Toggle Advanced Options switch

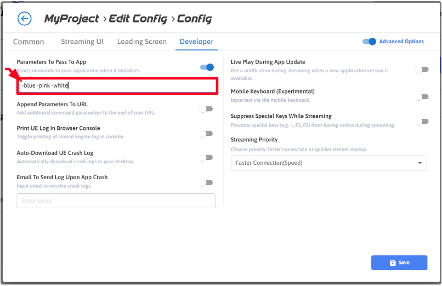pyautogui.click(x=370, y=42)
